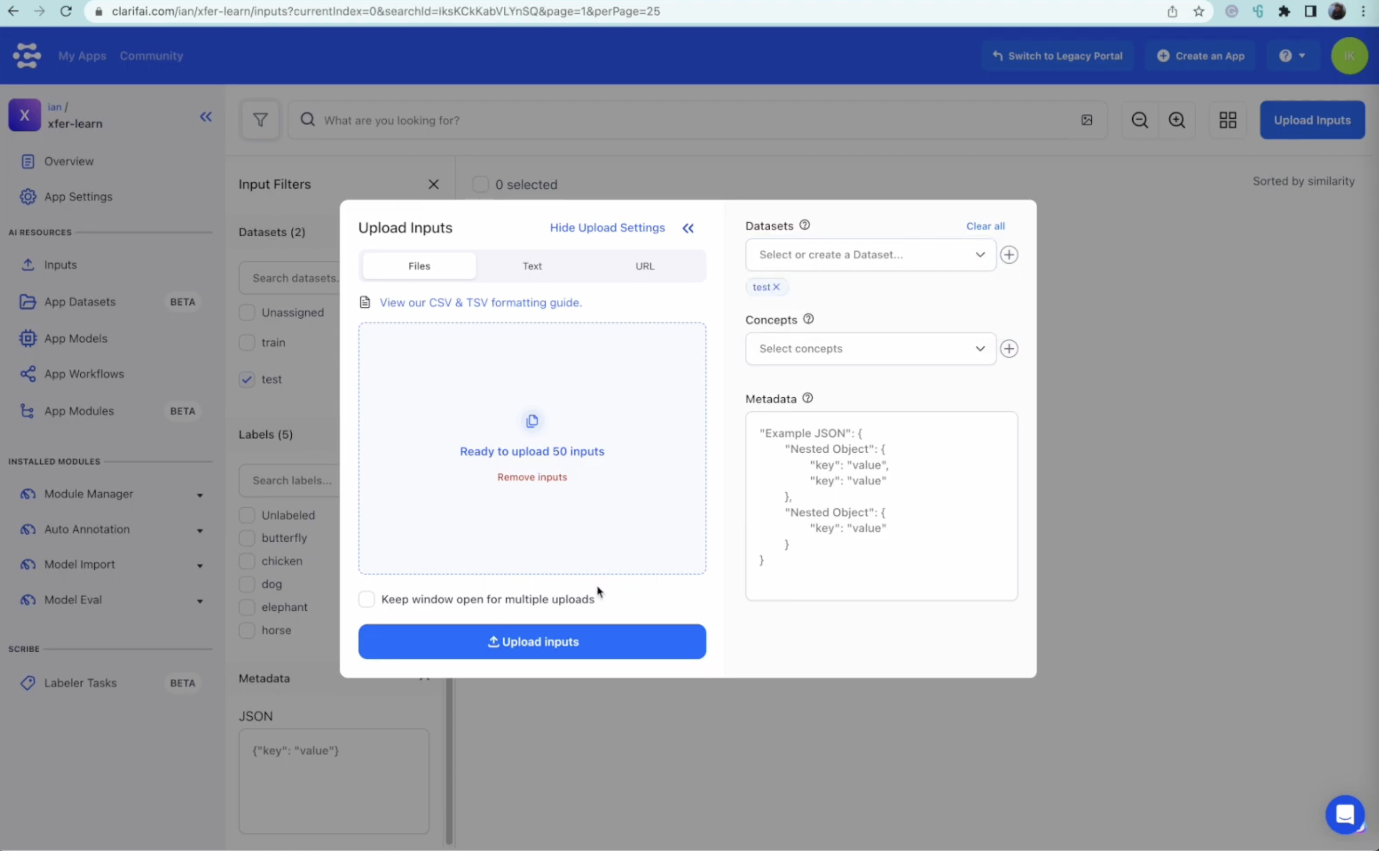Switch to the URL tab
Image resolution: width=1379 pixels, height=851 pixels.
coord(645,266)
